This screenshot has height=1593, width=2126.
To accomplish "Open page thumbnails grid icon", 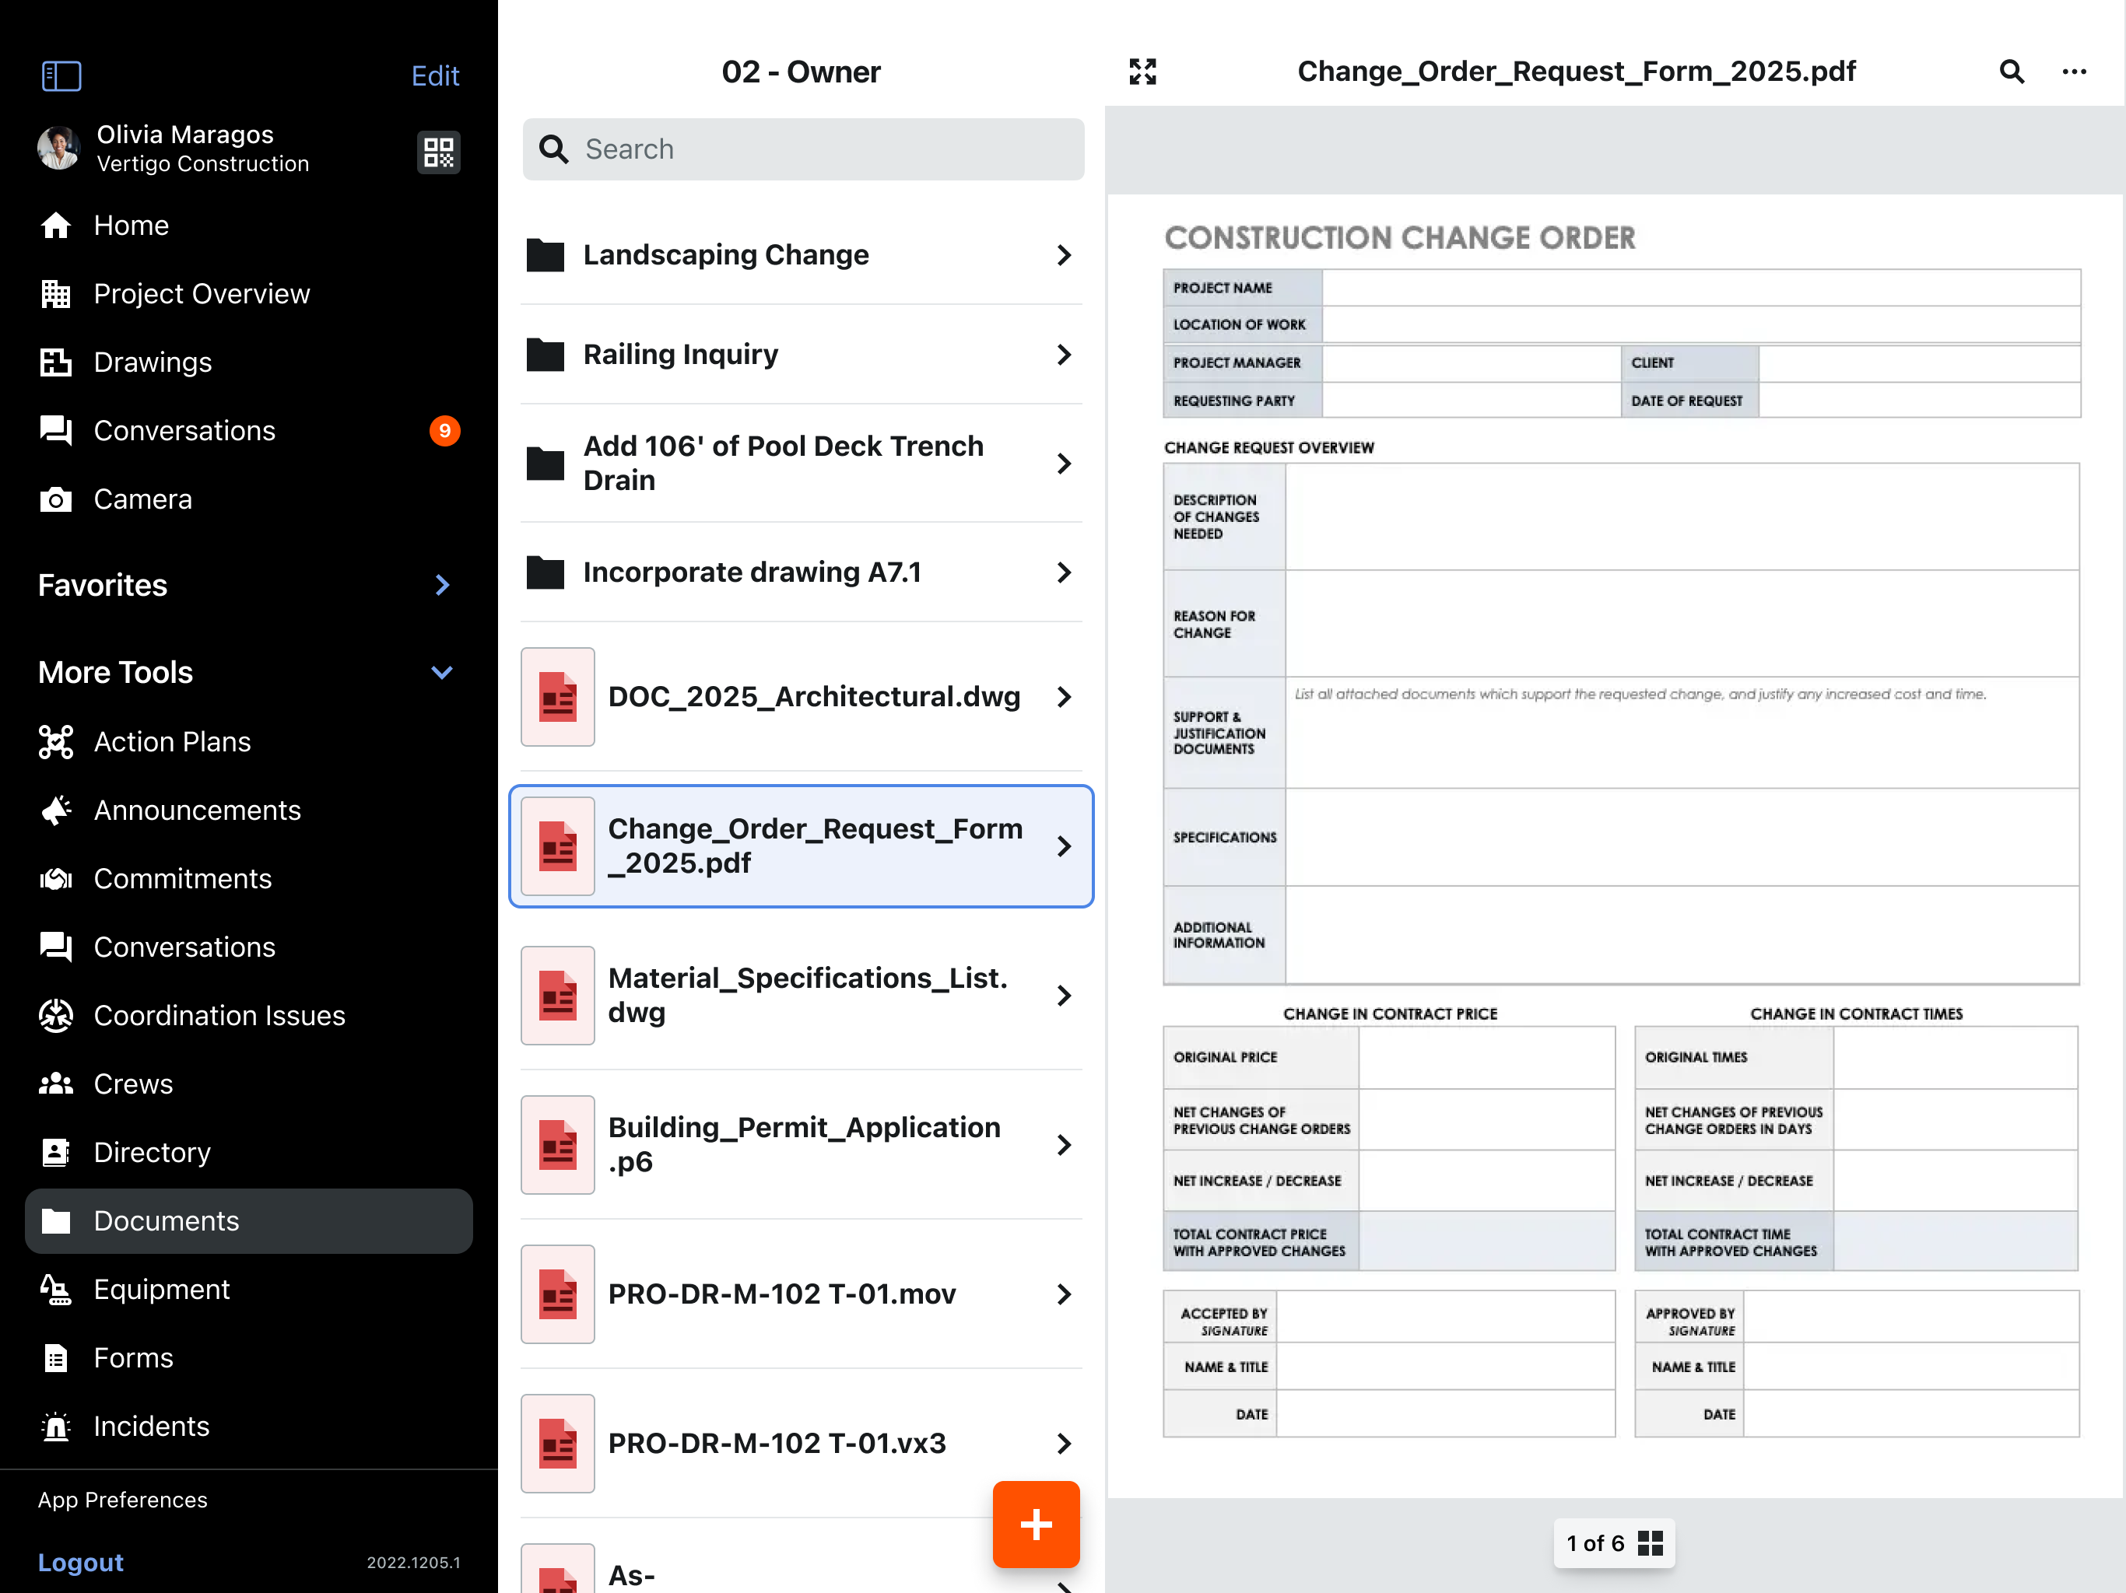I will [x=1651, y=1543].
